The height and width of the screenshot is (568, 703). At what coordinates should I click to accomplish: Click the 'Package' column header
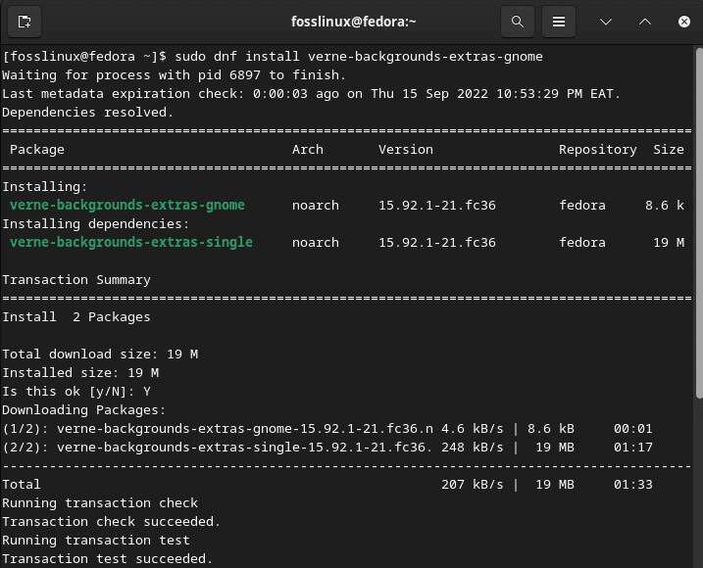pos(37,150)
